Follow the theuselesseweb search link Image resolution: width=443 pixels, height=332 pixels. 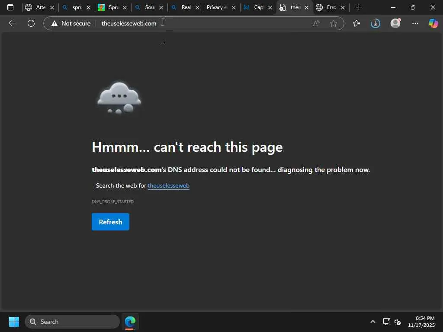169,185
